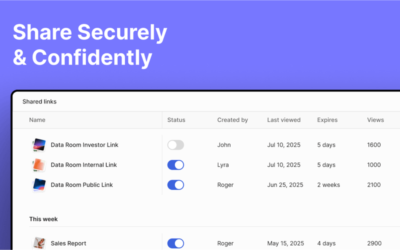Sort by the Views column header
The width and height of the screenshot is (400, 250).
click(x=375, y=120)
